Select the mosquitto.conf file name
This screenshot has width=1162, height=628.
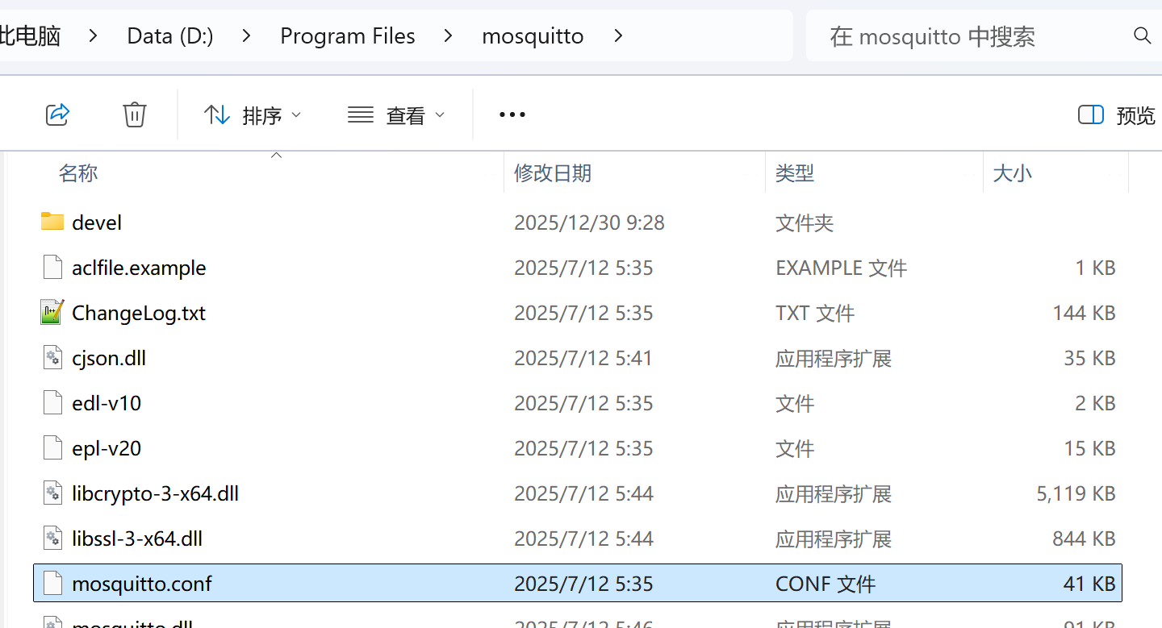click(142, 584)
